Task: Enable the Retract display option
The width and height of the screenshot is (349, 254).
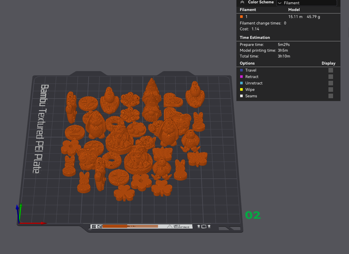Action: [x=331, y=77]
